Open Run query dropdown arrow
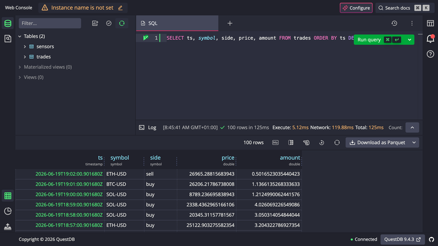 coord(409,40)
